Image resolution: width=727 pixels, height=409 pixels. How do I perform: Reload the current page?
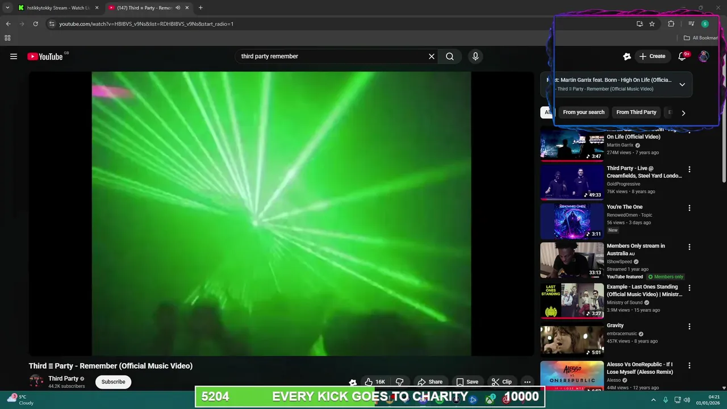point(35,24)
